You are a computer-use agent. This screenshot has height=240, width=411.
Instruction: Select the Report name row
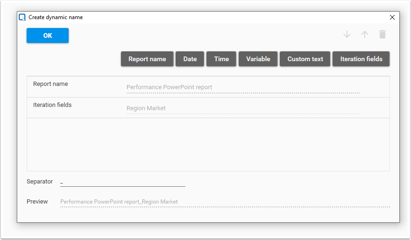click(x=50, y=85)
